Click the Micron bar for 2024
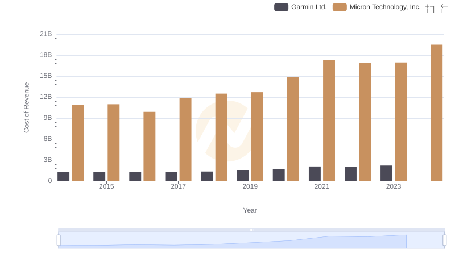Image resolution: width=455 pixels, height=262 pixels. 436,113
